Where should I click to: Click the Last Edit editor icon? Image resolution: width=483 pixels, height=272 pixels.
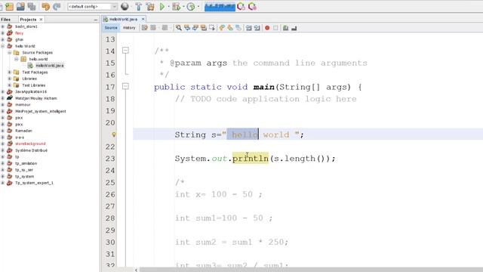pos(144,28)
